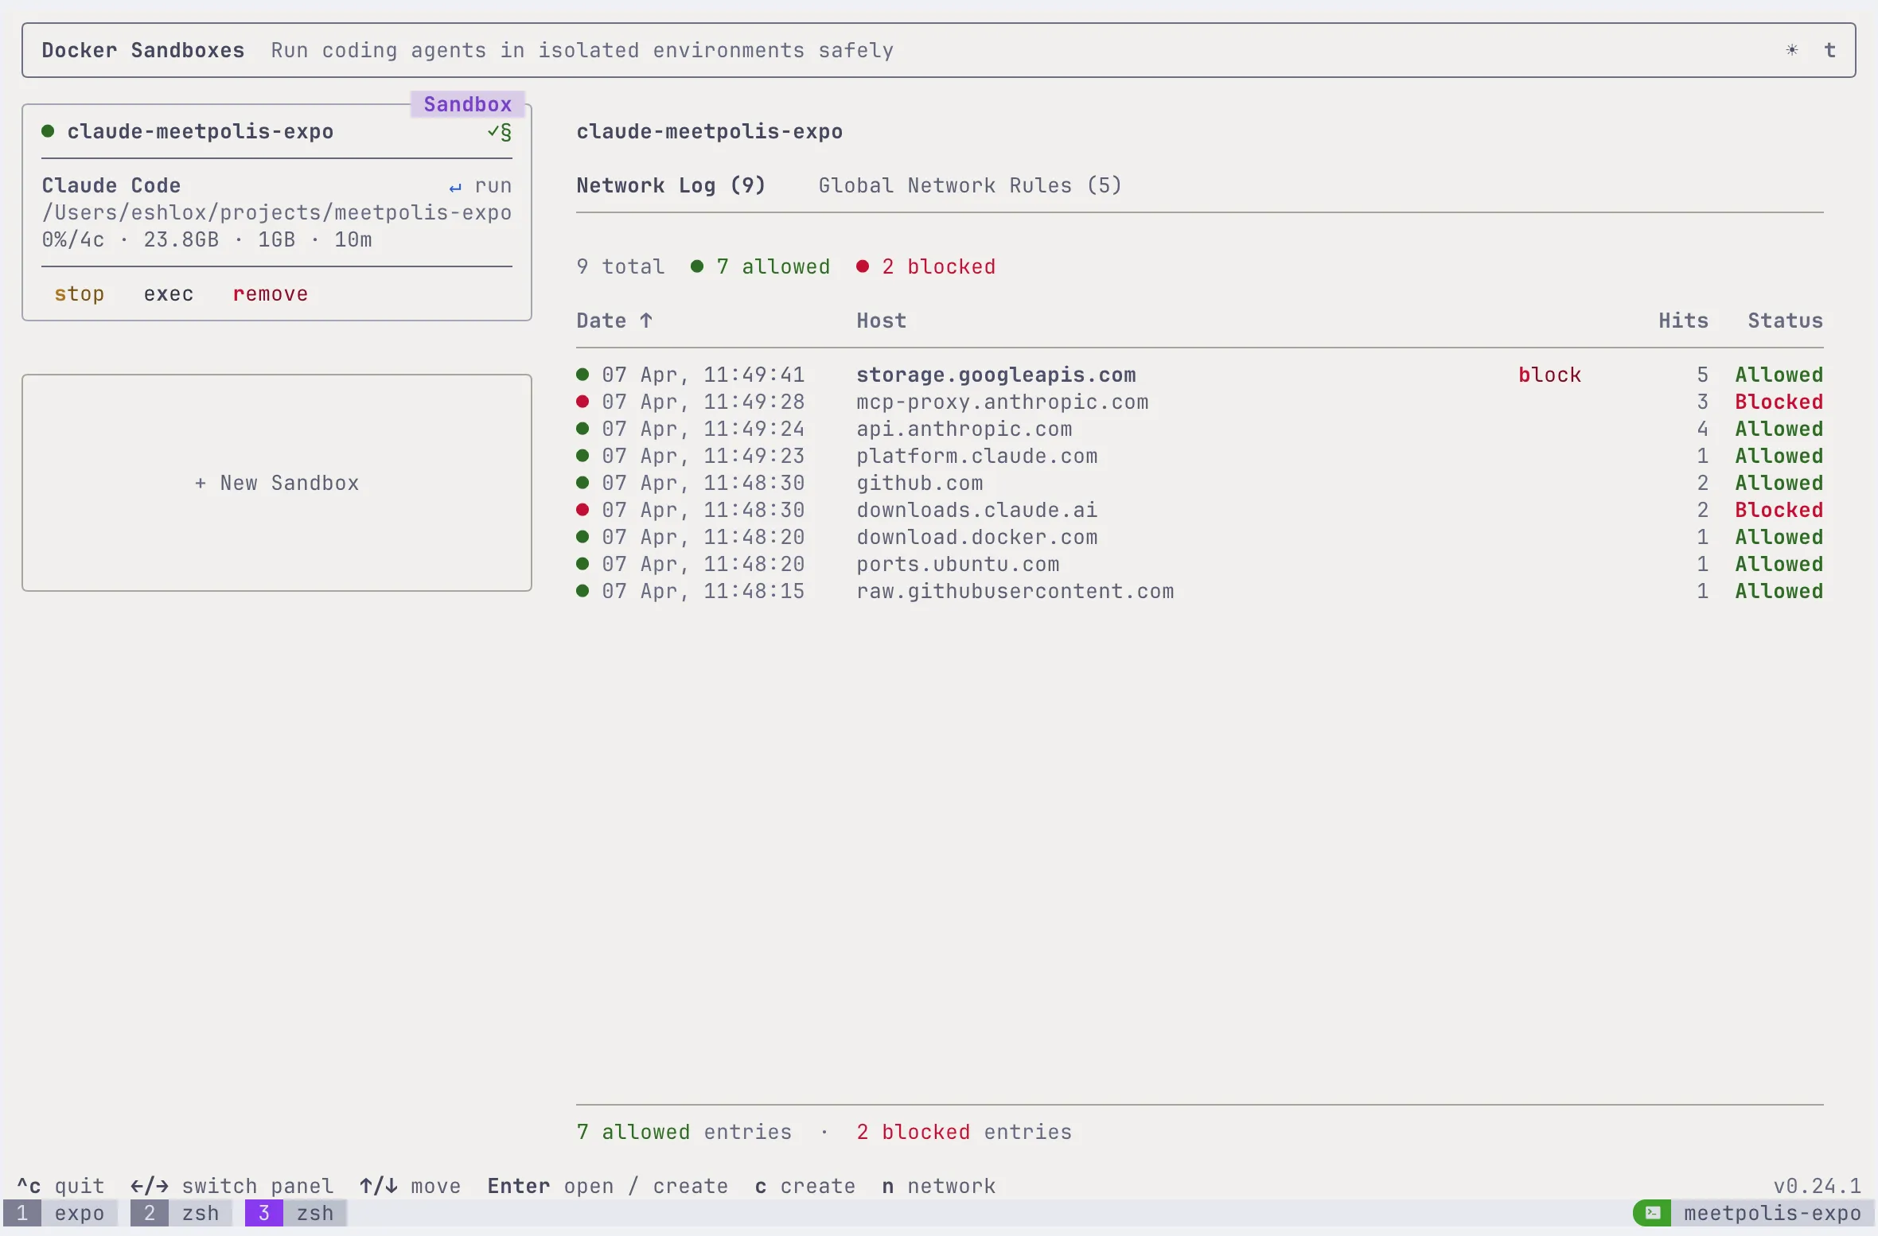Click the enter-arrow run icon for Claude Code

(455, 187)
